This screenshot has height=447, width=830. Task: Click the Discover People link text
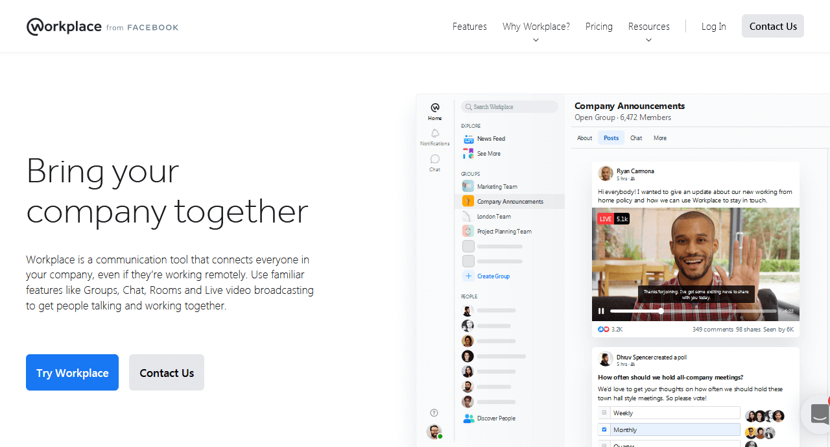pyautogui.click(x=496, y=418)
